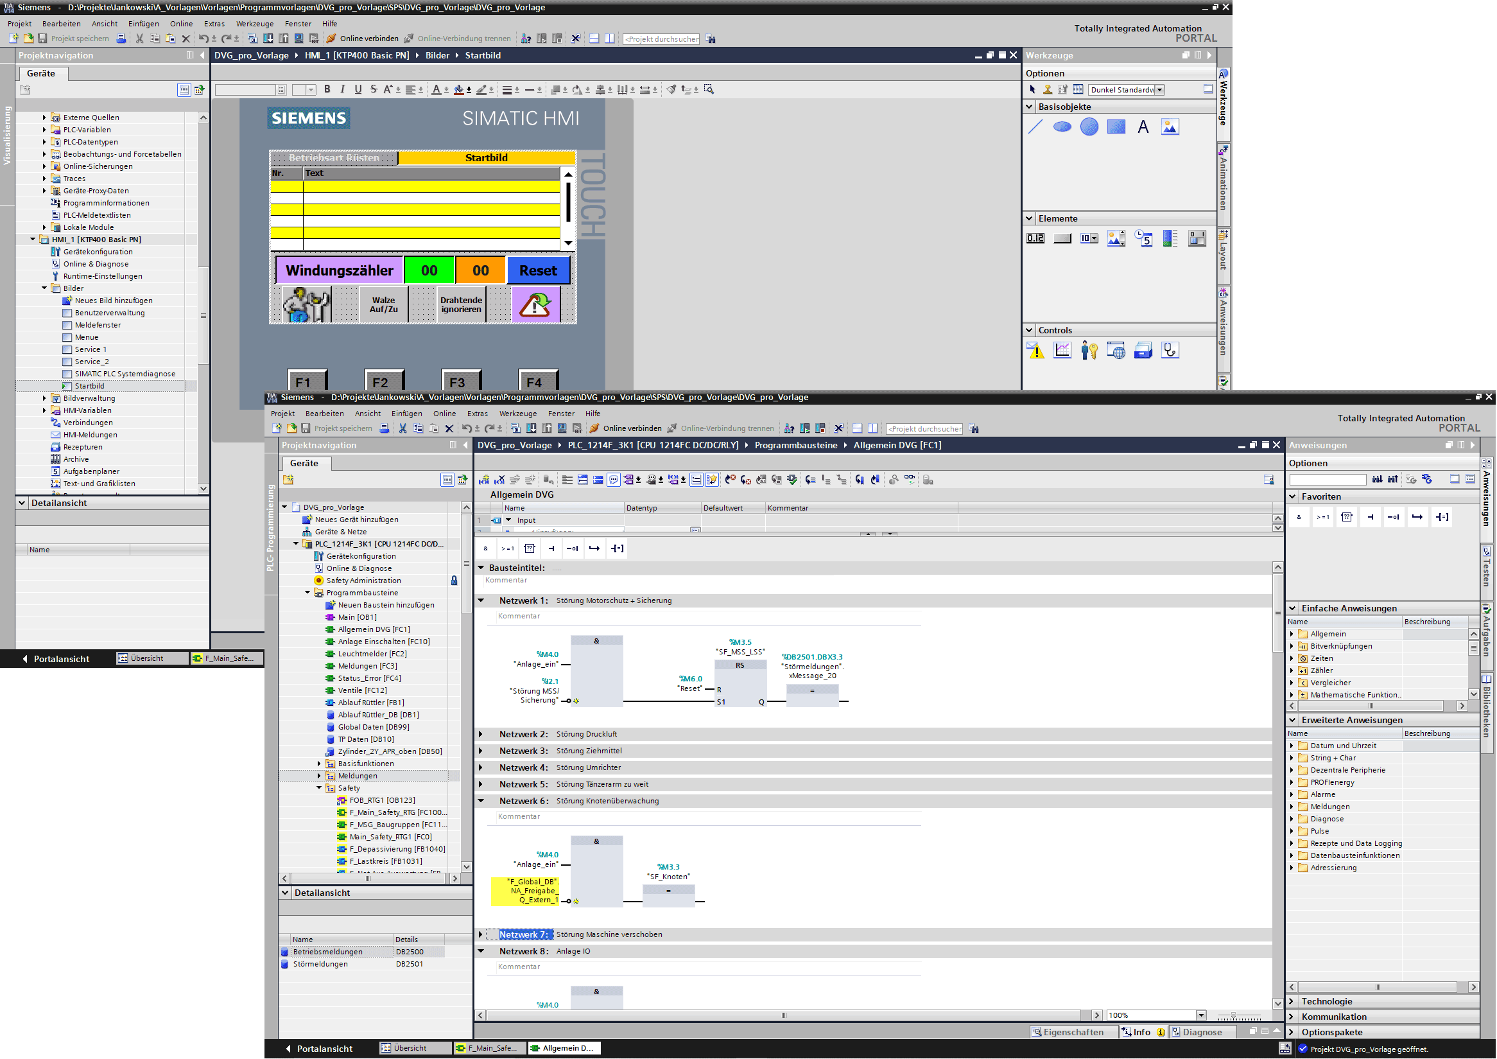The image size is (1497, 1059).
Task: Pick the Ellipse basic object tool
Action: click(1062, 127)
